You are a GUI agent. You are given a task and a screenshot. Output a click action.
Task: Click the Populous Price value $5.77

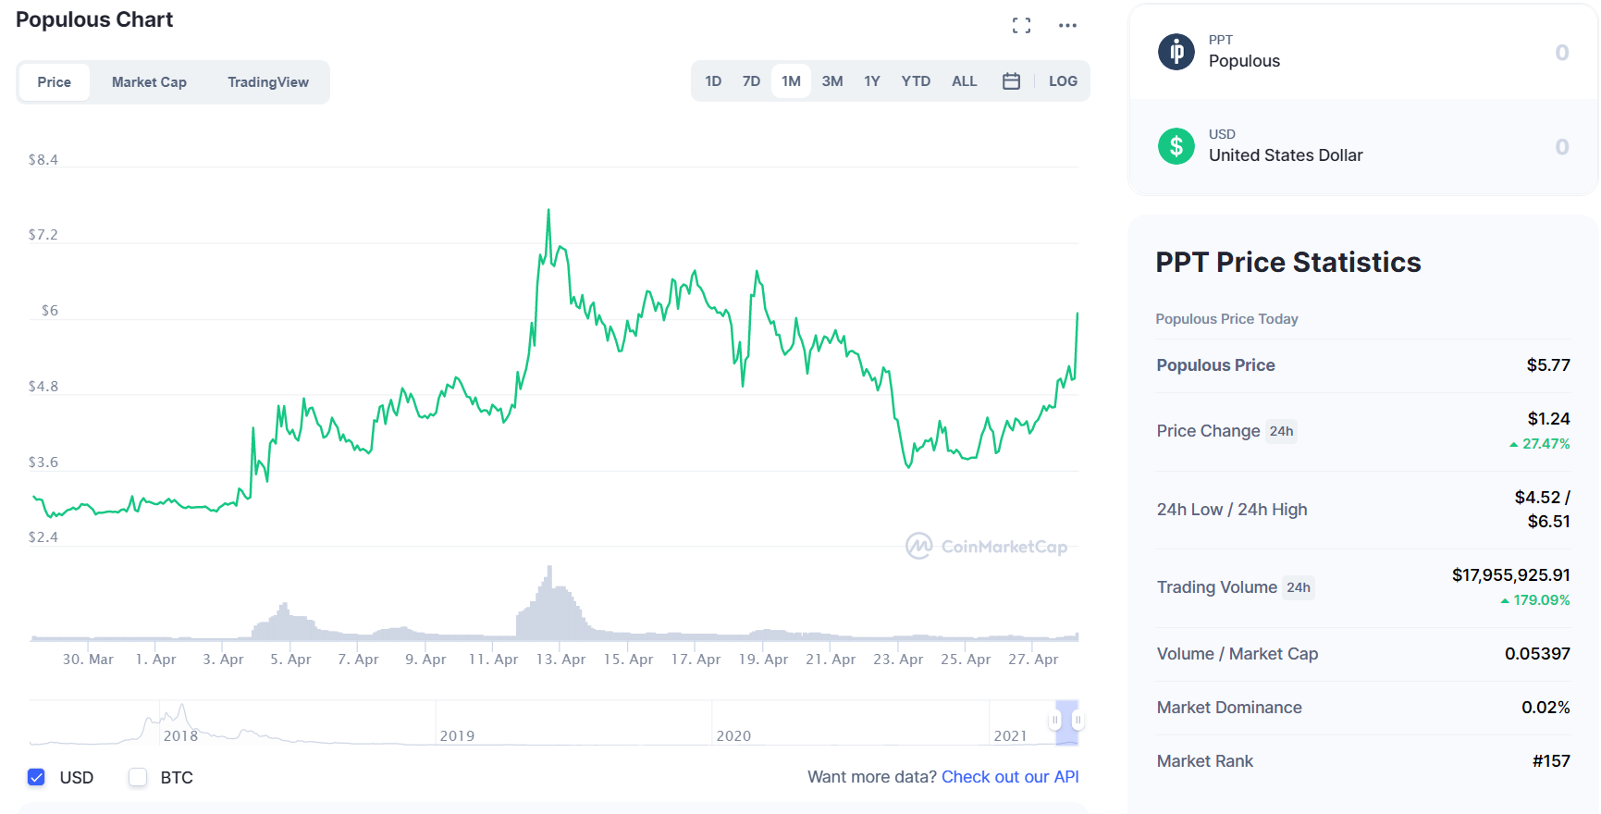1548,365
